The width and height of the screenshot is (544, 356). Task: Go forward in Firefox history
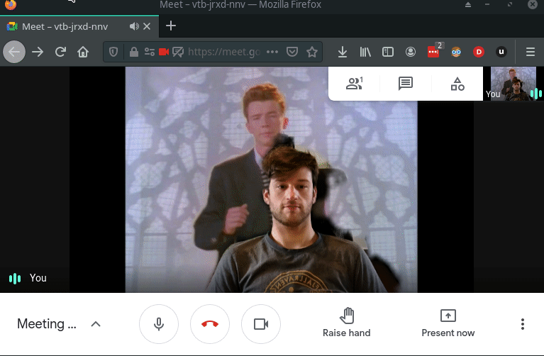[38, 52]
